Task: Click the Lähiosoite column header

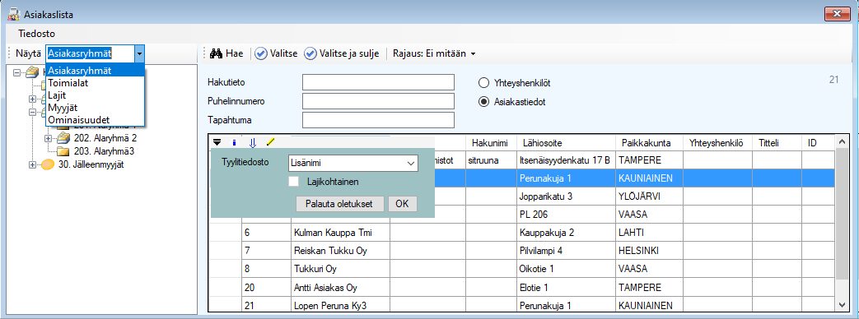Action: click(567, 142)
